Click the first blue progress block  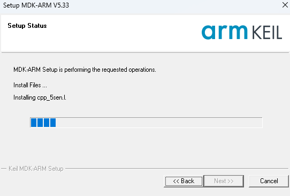click(x=34, y=123)
